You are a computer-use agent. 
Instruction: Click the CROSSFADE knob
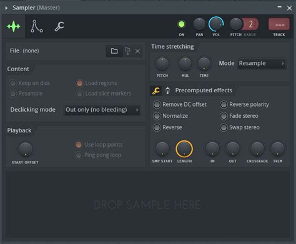[x=257, y=149]
